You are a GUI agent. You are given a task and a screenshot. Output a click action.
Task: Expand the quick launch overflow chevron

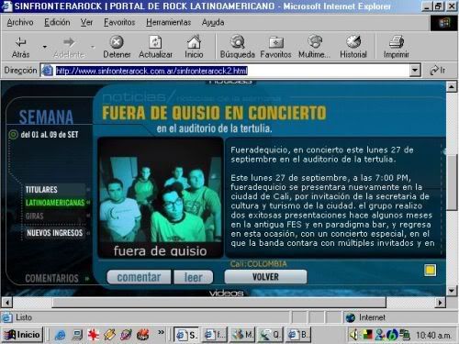click(x=162, y=332)
